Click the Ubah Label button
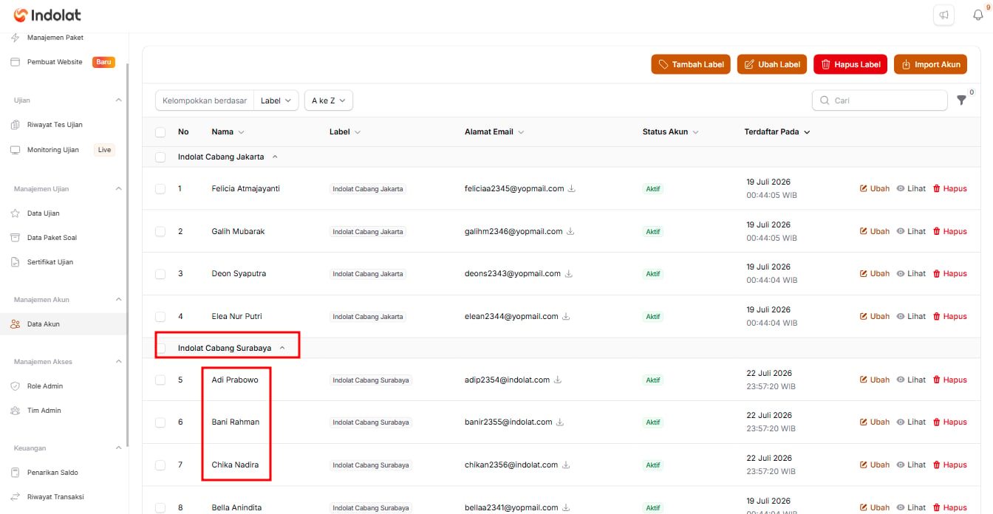The height and width of the screenshot is (514, 993). click(772, 64)
